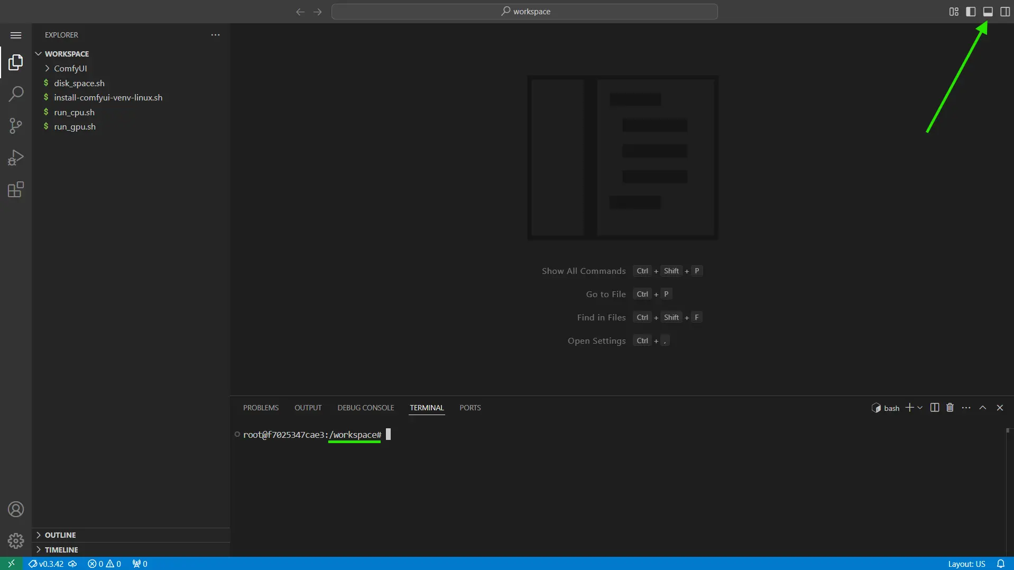This screenshot has width=1014, height=570.
Task: Open errors and warnings status item
Action: coord(104,564)
